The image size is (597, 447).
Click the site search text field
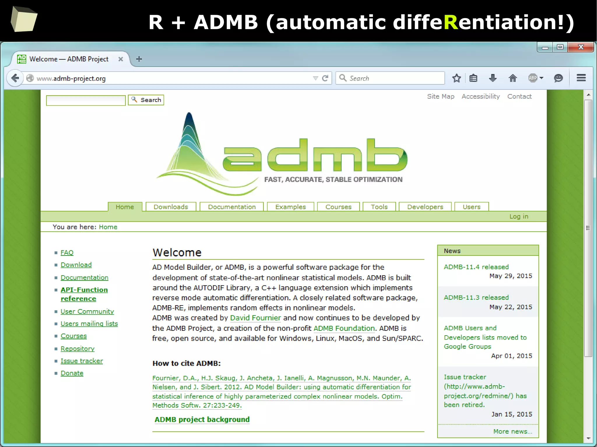coord(86,100)
